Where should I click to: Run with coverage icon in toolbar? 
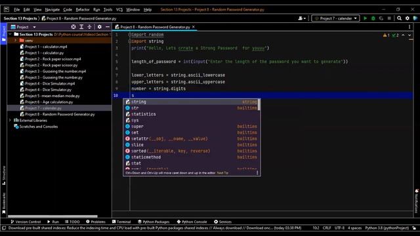[x=381, y=18]
